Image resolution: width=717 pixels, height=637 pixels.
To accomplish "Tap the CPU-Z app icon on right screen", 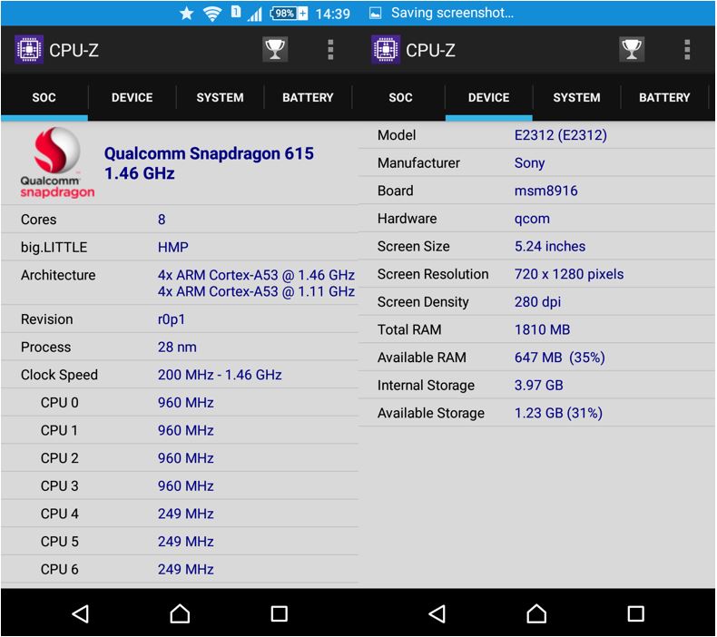I will point(386,49).
